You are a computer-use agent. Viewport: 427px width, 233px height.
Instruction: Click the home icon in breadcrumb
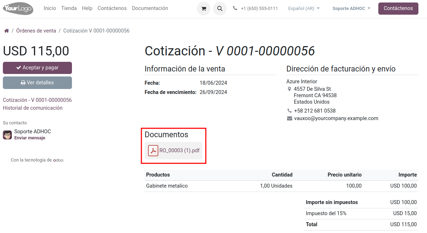point(6,31)
